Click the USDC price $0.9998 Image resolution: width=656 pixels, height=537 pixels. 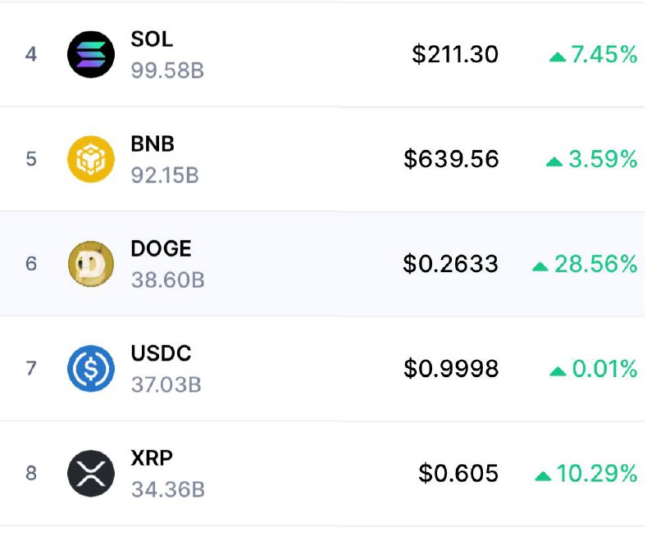[451, 369]
